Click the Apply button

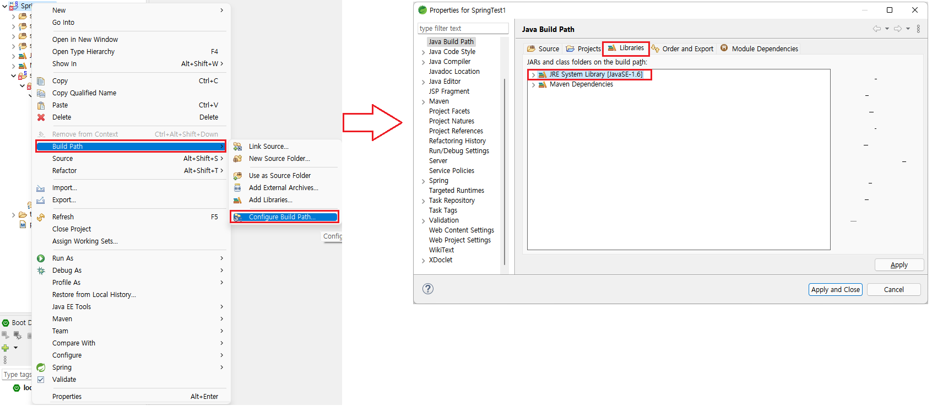pos(899,265)
